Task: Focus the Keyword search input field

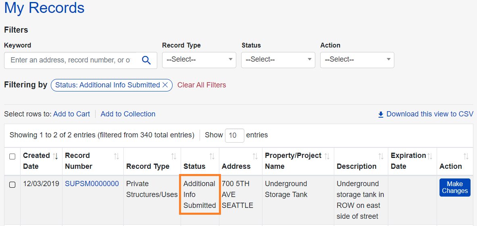Action: (71, 60)
